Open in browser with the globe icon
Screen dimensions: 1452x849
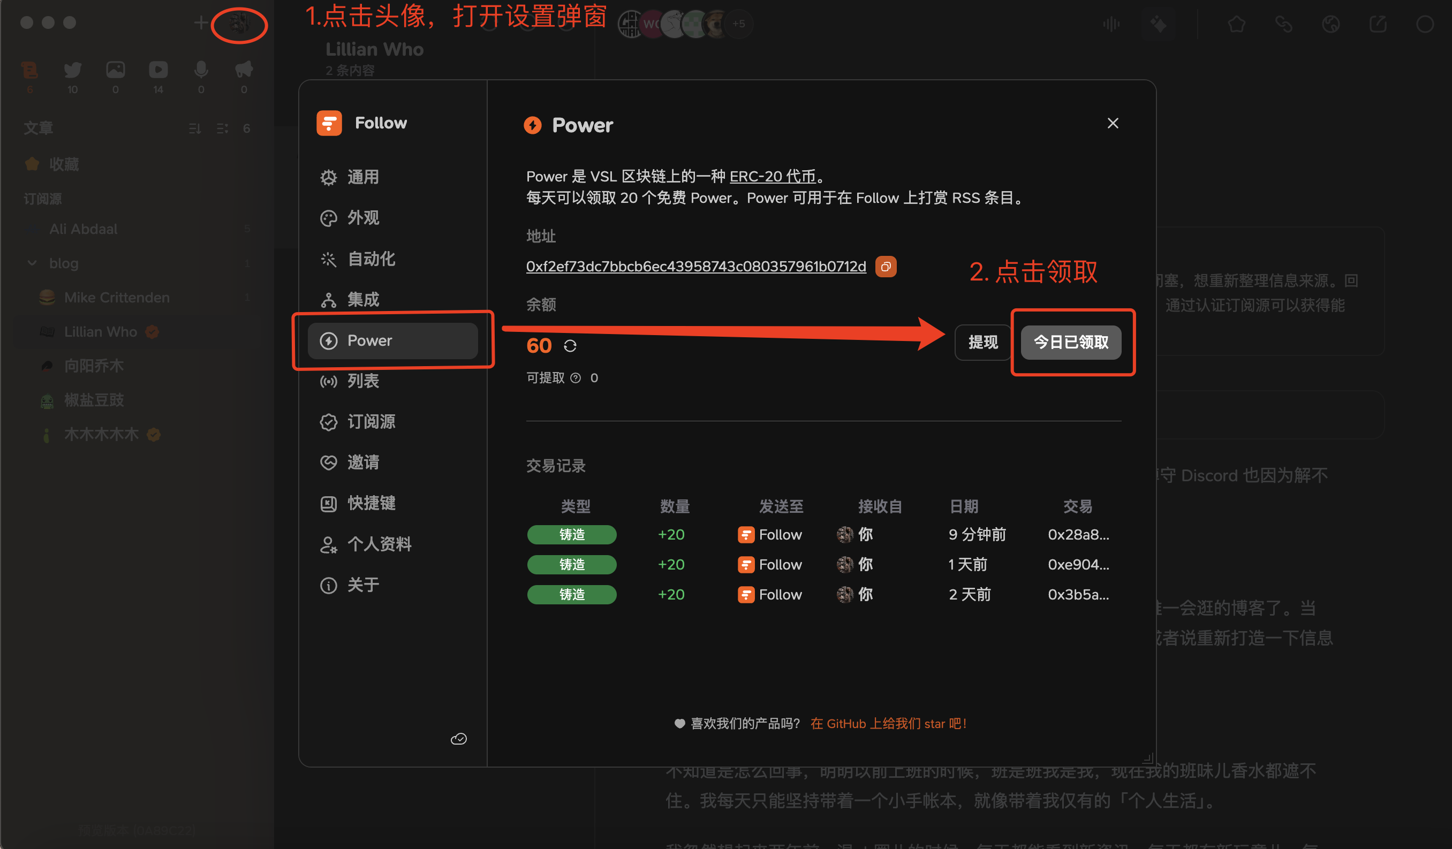(x=1330, y=24)
